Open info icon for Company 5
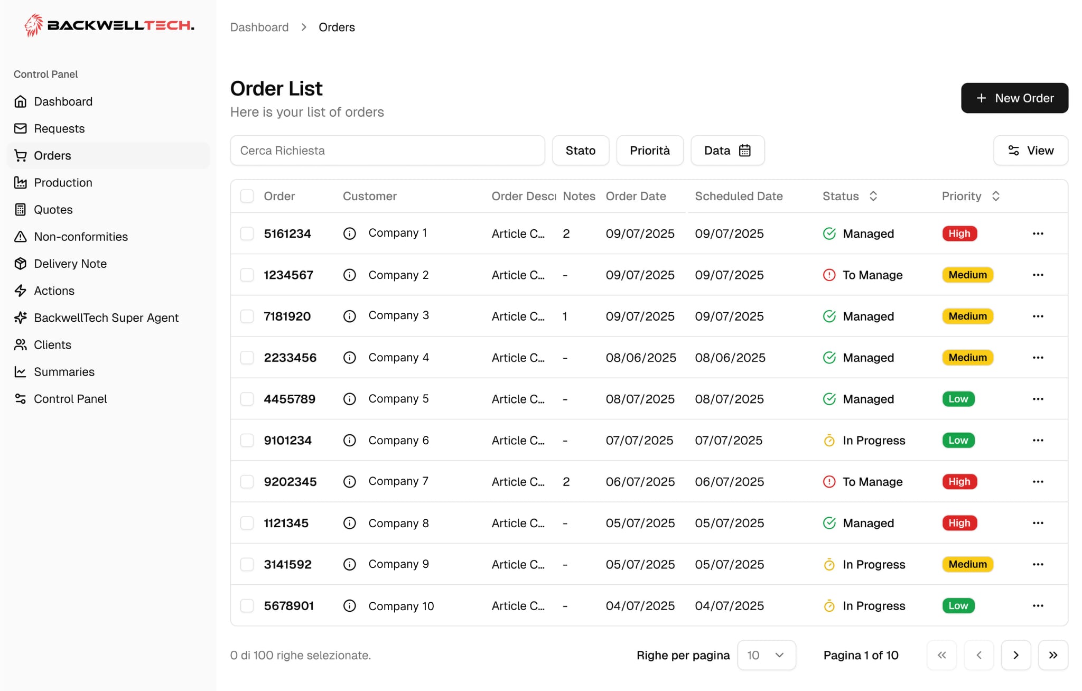This screenshot has width=1082, height=691. pyautogui.click(x=349, y=399)
